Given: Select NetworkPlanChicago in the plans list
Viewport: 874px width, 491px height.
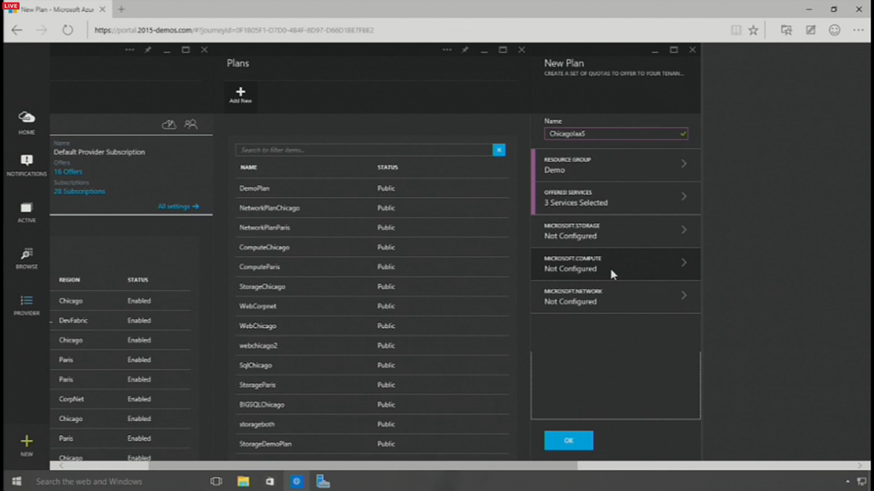Looking at the screenshot, I should (270, 208).
